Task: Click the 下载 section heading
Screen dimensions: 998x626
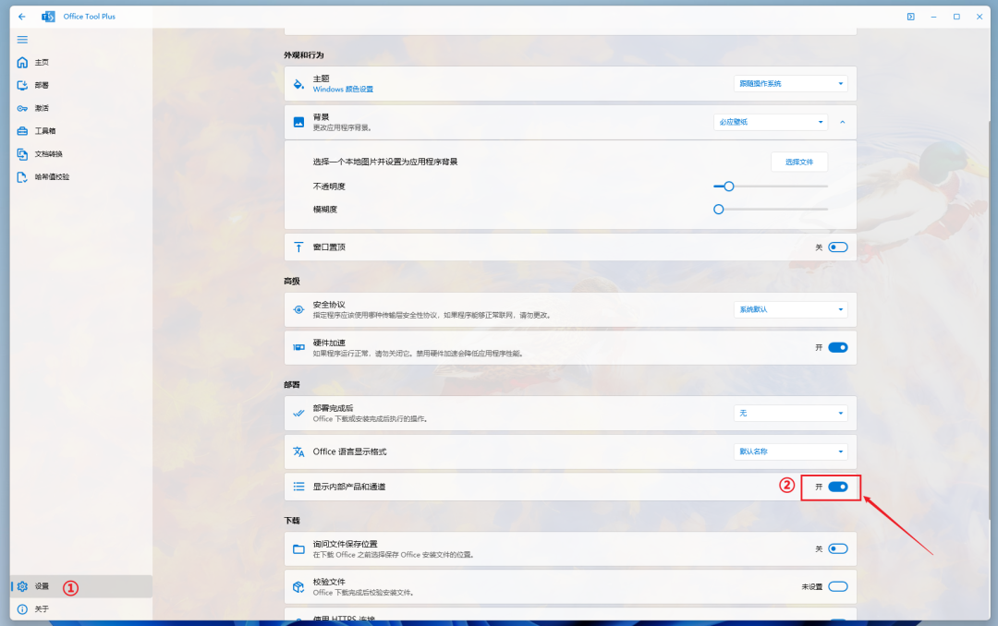Action: click(x=291, y=521)
